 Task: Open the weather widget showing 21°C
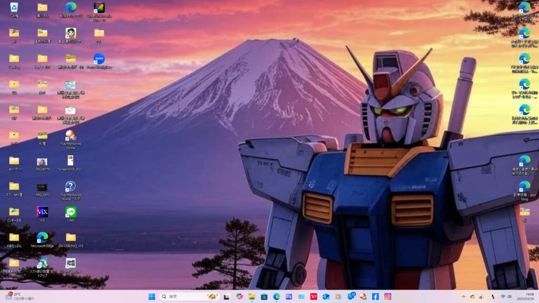click(x=19, y=297)
